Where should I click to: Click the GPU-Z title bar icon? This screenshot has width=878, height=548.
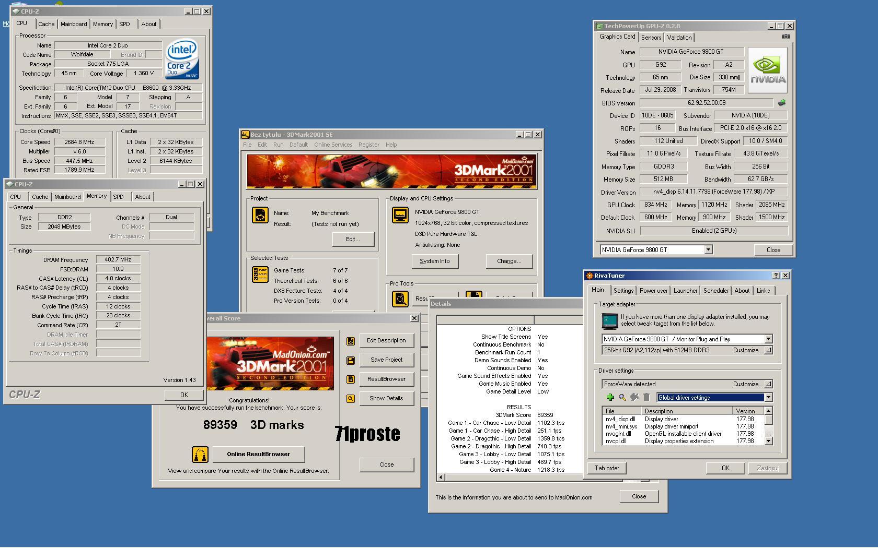pos(599,26)
